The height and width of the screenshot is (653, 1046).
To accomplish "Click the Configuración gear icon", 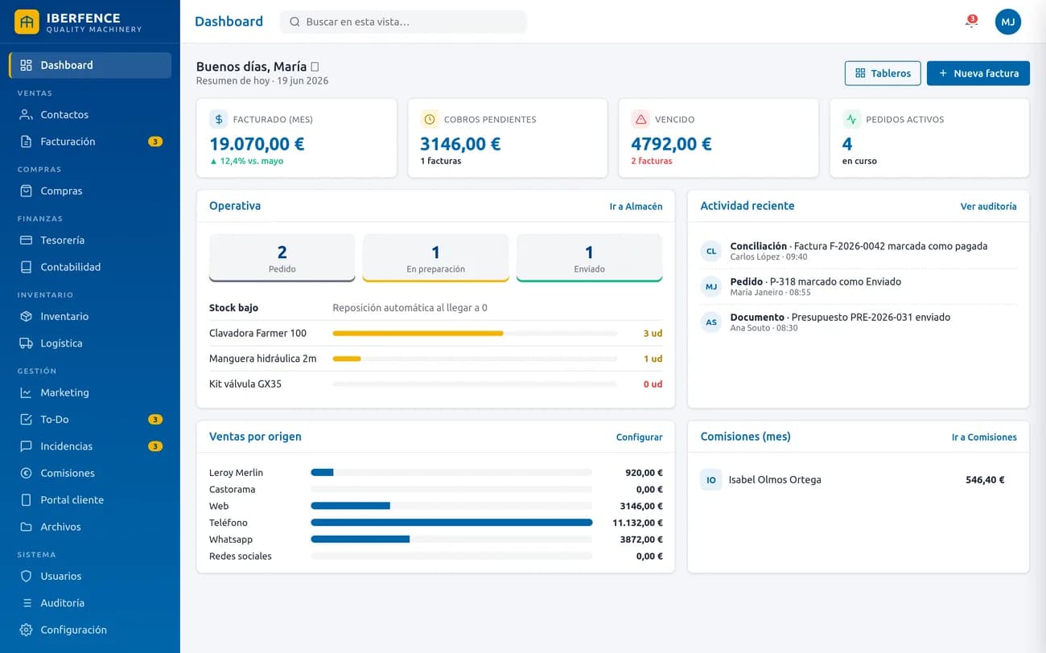I will tap(26, 630).
